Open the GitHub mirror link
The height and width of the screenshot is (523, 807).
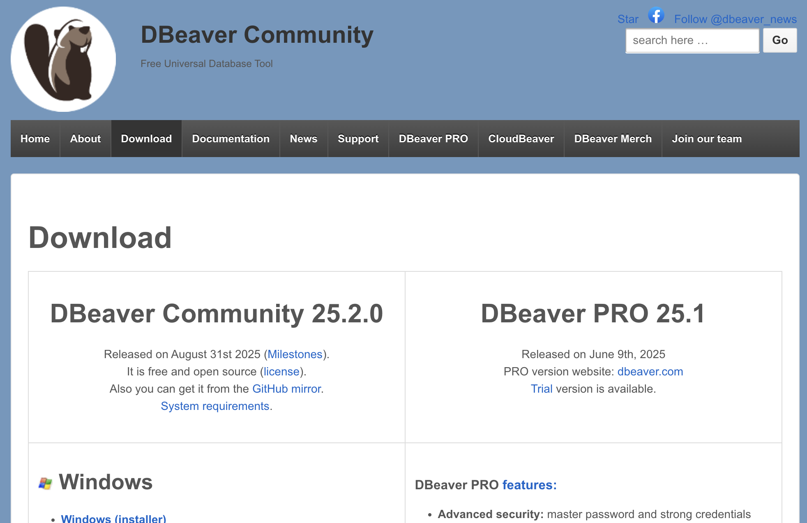[287, 389]
